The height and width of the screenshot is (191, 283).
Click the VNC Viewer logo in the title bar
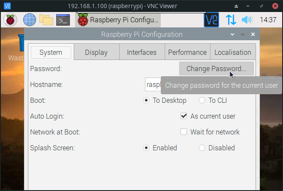pos(7,6)
